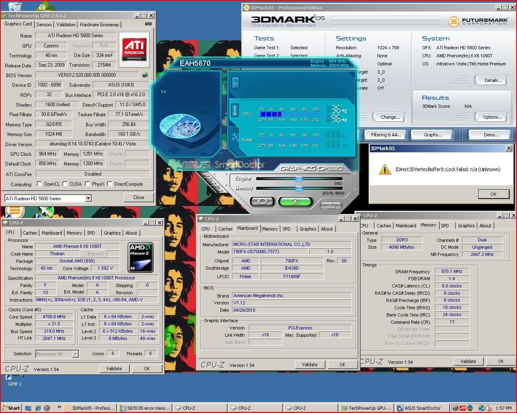Image resolution: width=517 pixels, height=413 pixels.
Task: Click Show Desktop quick launch icon
Action: pyautogui.click(x=28, y=408)
